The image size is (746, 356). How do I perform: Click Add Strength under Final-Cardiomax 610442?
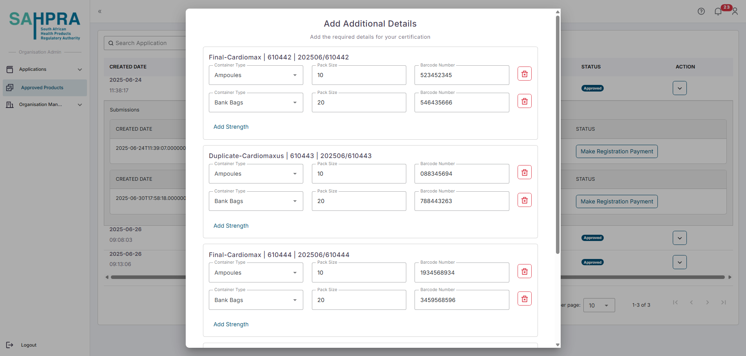pyautogui.click(x=231, y=127)
